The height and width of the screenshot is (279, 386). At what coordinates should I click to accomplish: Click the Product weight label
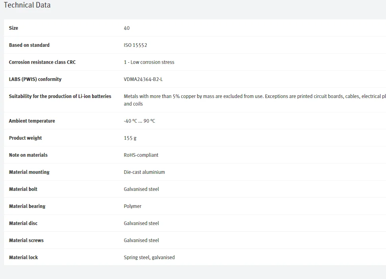[x=25, y=138]
